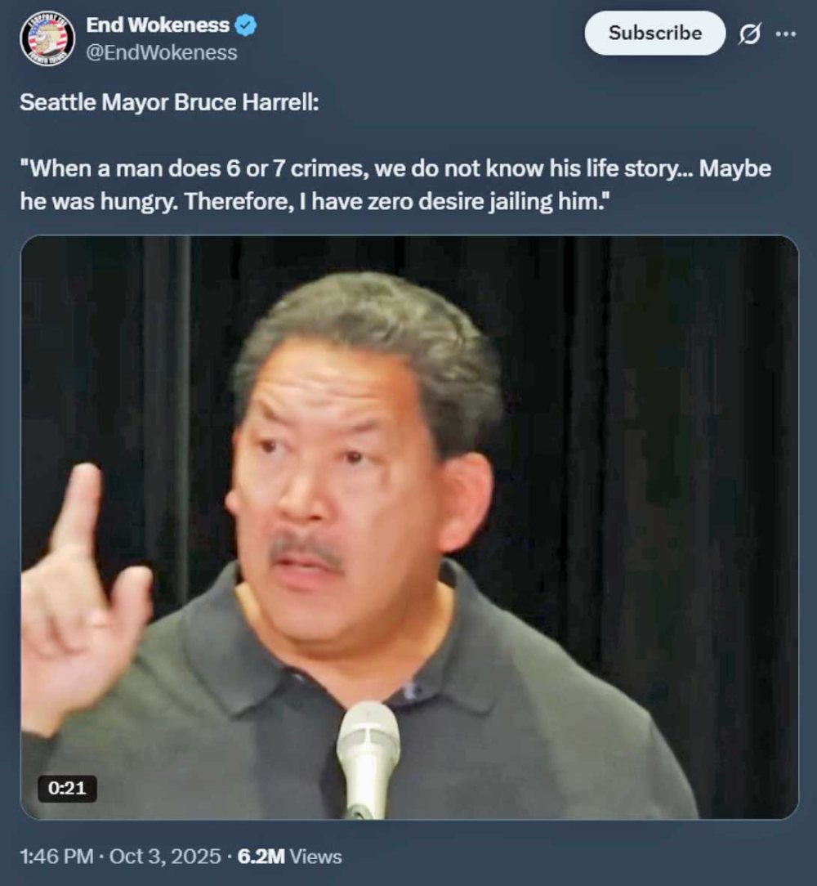This screenshot has height=886, width=817.
Task: Play the embedded video thumbnail
Action: click(x=409, y=527)
